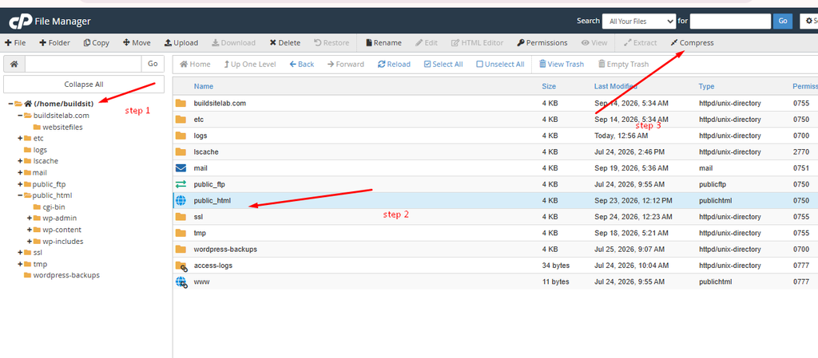This screenshot has width=818, height=358.
Task: Click the Edit toolbar button
Action: click(x=427, y=43)
